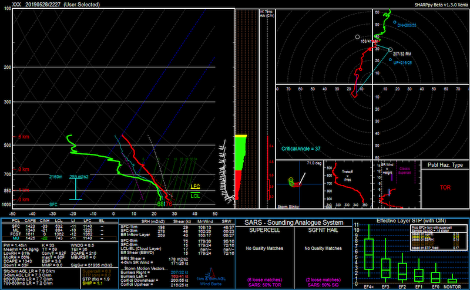Image resolution: width=470 pixels, height=290 pixels.
Task: Open the Storm Slinky inset panel
Action: coord(300,184)
